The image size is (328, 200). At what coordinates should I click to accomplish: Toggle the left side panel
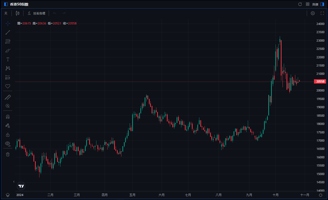[x=6, y=4]
